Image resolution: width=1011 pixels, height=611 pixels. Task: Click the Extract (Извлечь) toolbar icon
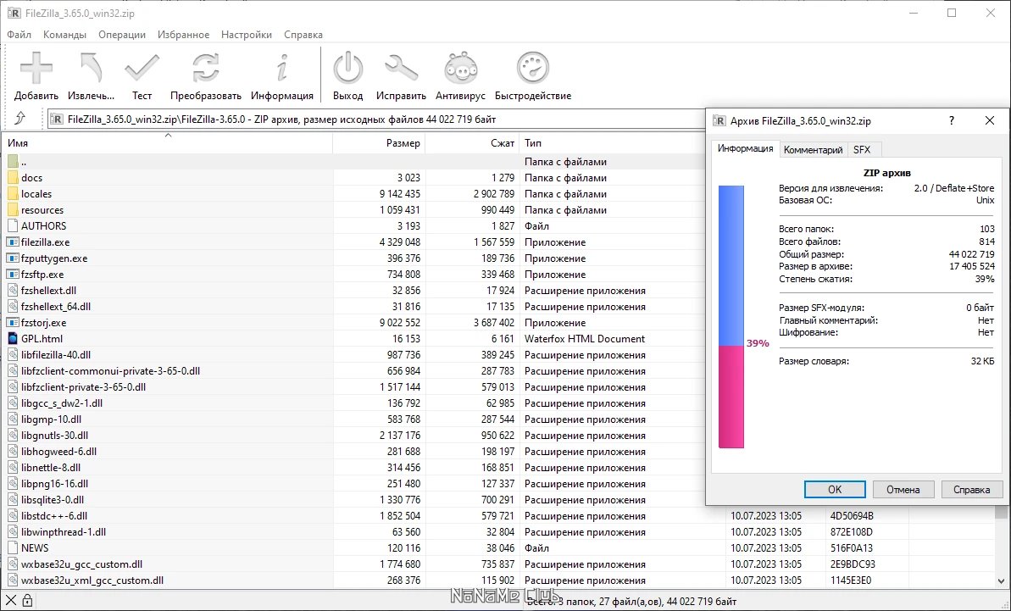pos(91,69)
